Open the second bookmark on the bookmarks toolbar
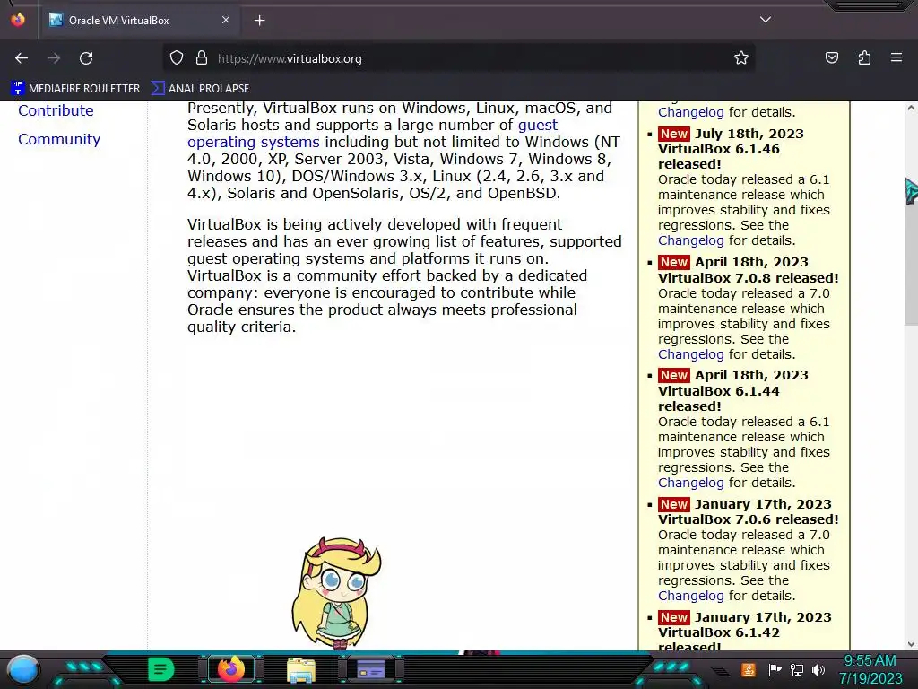The width and height of the screenshot is (918, 689). 200,89
